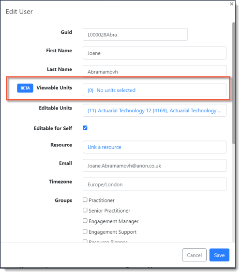The height and width of the screenshot is (275, 242).
Task: Open the Timezone field Europe/London
Action: (154, 184)
